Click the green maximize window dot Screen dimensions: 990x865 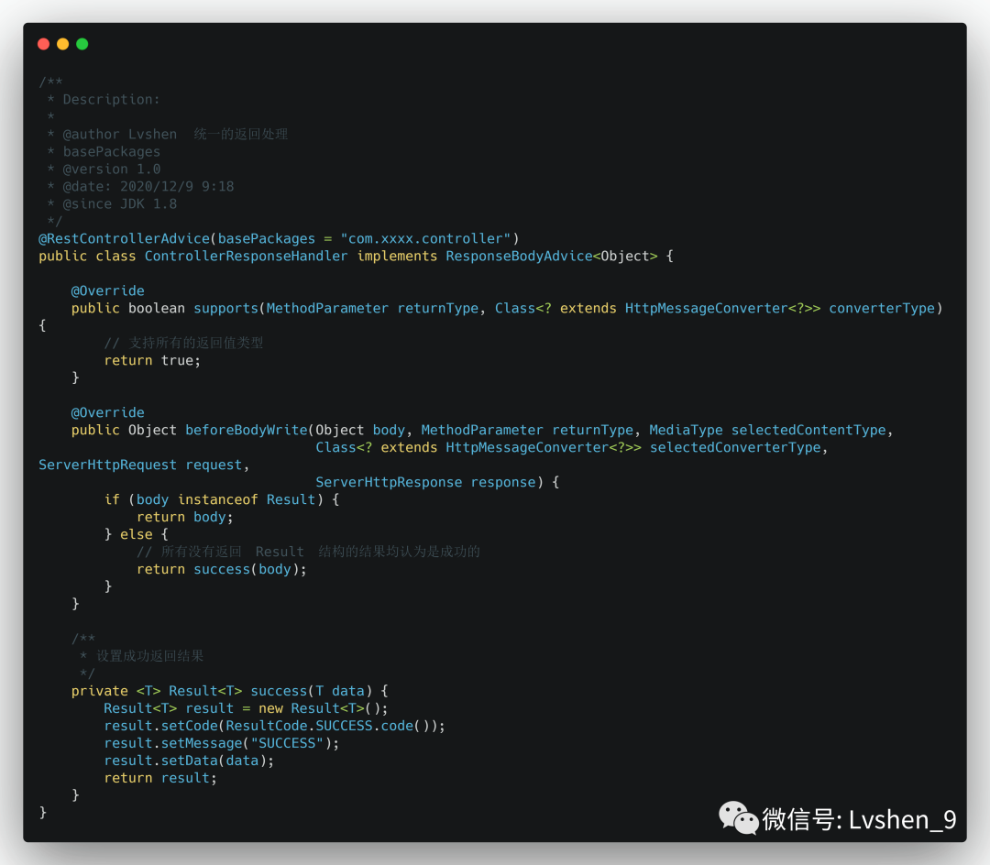click(82, 44)
